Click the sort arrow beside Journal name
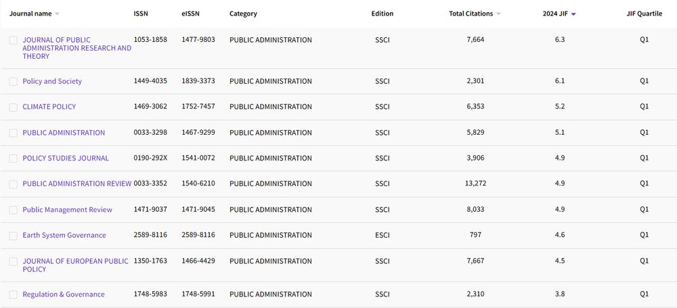The width and height of the screenshot is (677, 308). (57, 14)
